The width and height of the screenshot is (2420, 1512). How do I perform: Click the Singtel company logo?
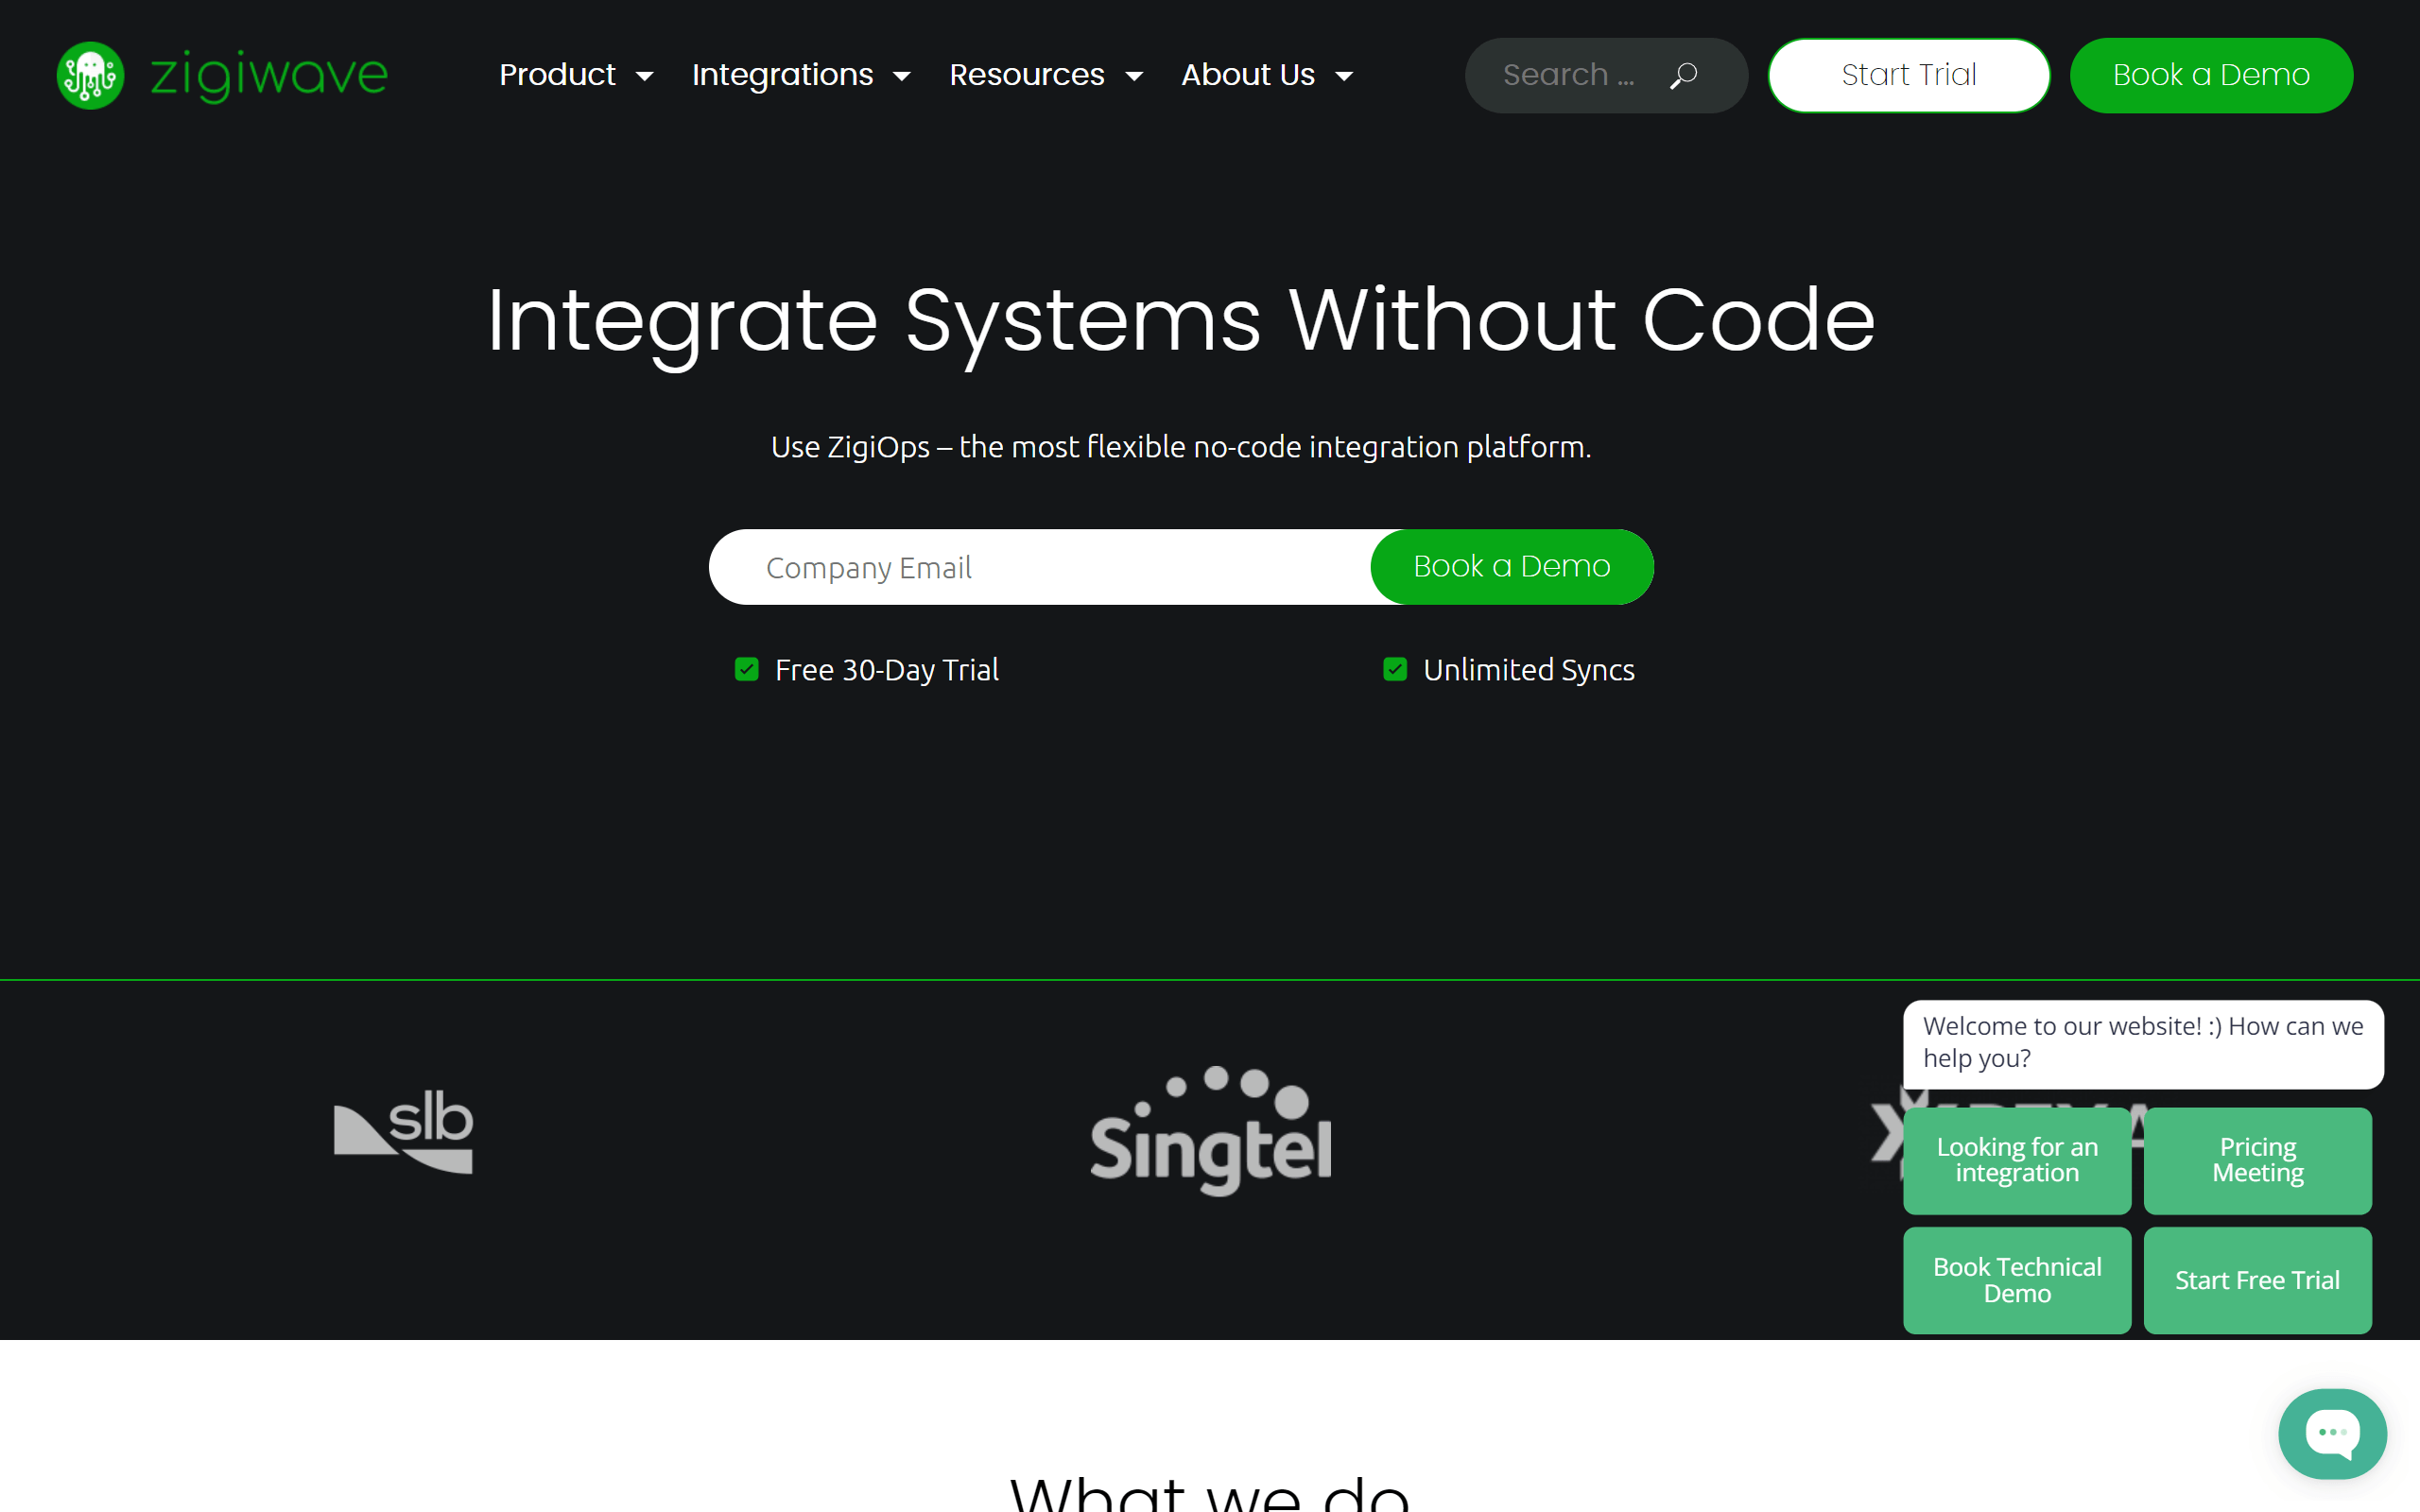[x=1209, y=1134]
